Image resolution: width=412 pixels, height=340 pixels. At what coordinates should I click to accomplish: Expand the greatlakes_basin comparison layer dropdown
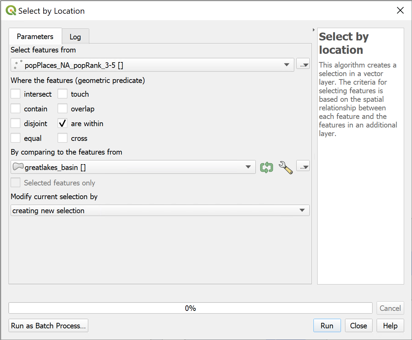(133, 167)
